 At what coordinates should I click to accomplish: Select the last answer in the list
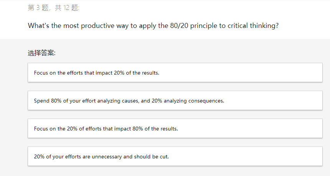[175, 156]
